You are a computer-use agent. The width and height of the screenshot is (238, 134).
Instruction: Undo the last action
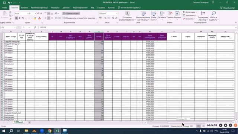pyautogui.click(x=9, y=3)
